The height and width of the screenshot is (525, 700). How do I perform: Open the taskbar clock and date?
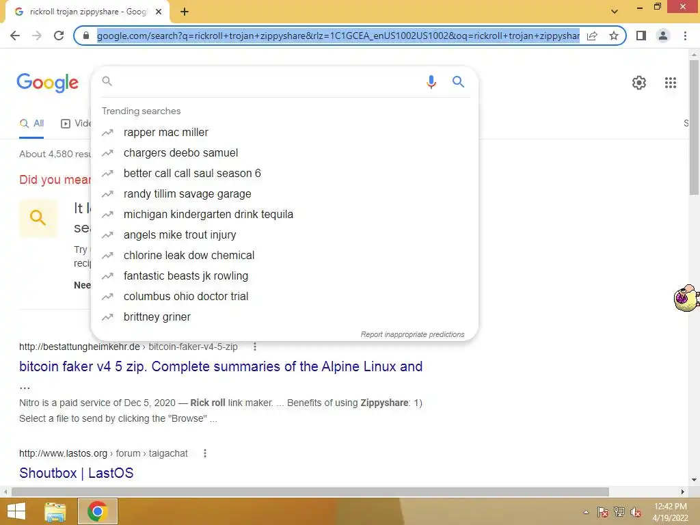click(670, 512)
